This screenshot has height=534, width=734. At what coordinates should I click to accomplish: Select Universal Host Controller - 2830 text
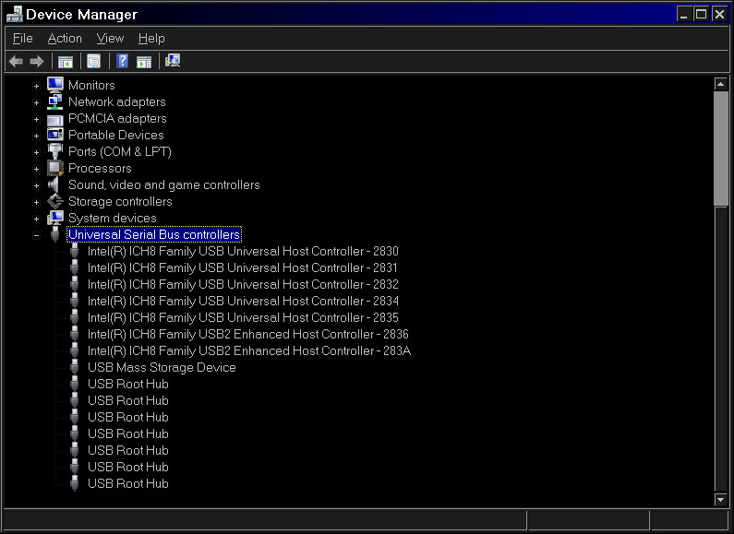243,251
